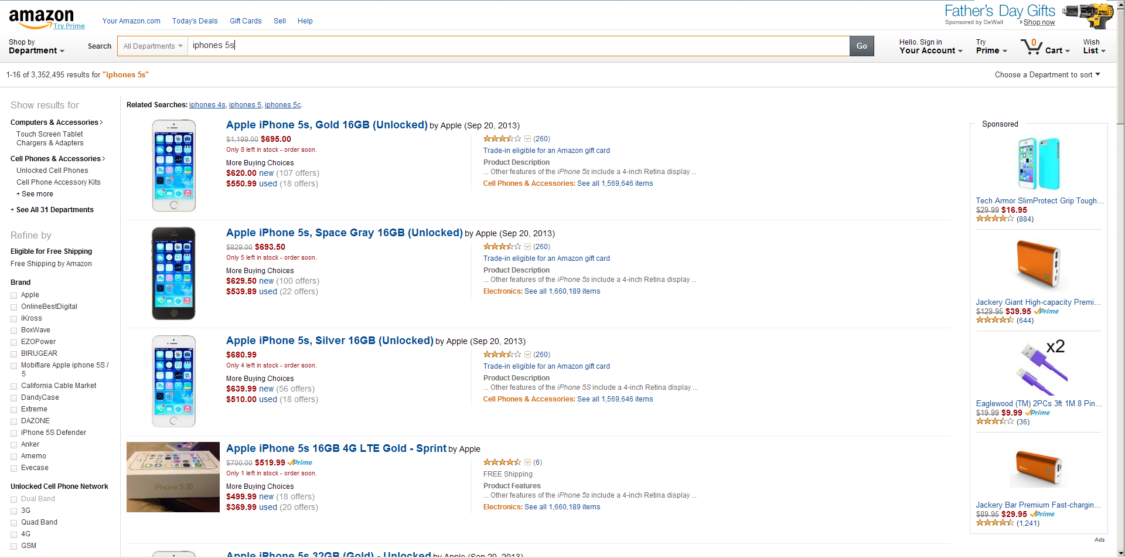
Task: Open rating dropdown for Sprint iPhone 5s
Action: (x=527, y=462)
